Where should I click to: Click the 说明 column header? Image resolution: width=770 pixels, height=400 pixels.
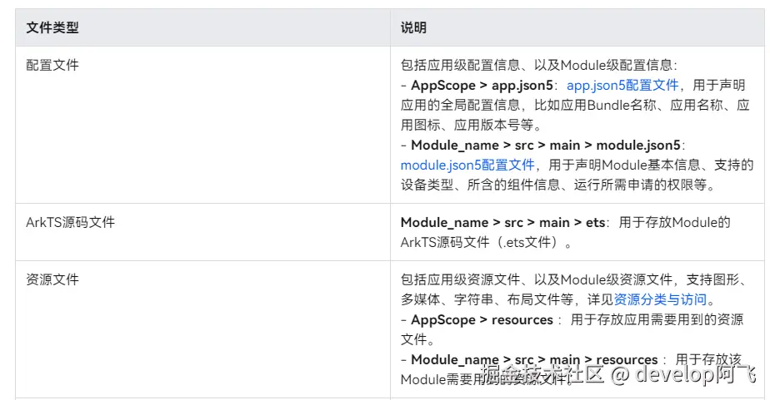413,27
